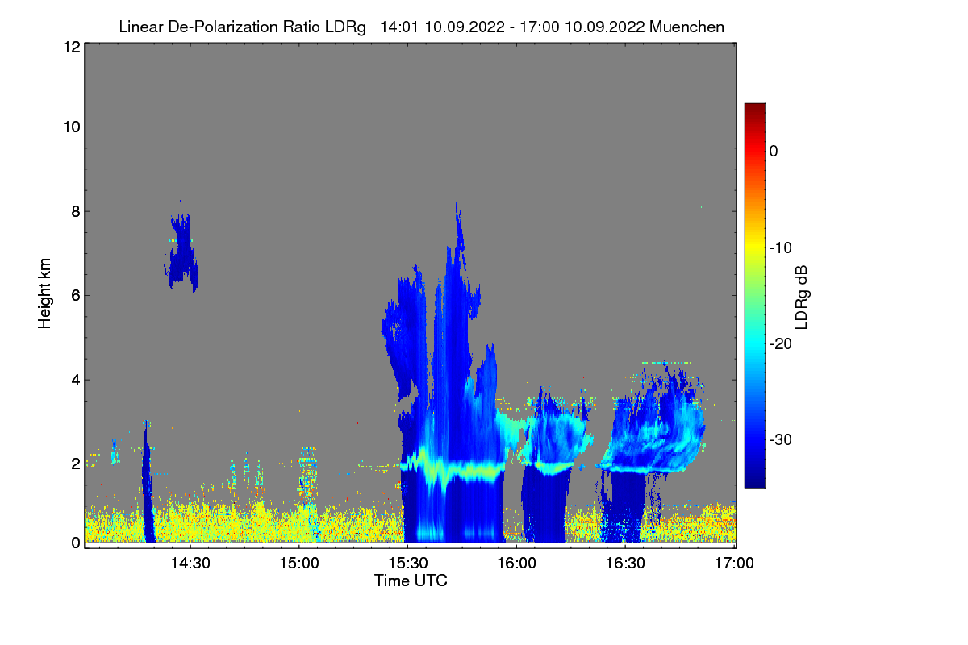Image resolution: width=968 pixels, height=645 pixels.
Task: Click the 15:30 time tick label
Action: 408,564
